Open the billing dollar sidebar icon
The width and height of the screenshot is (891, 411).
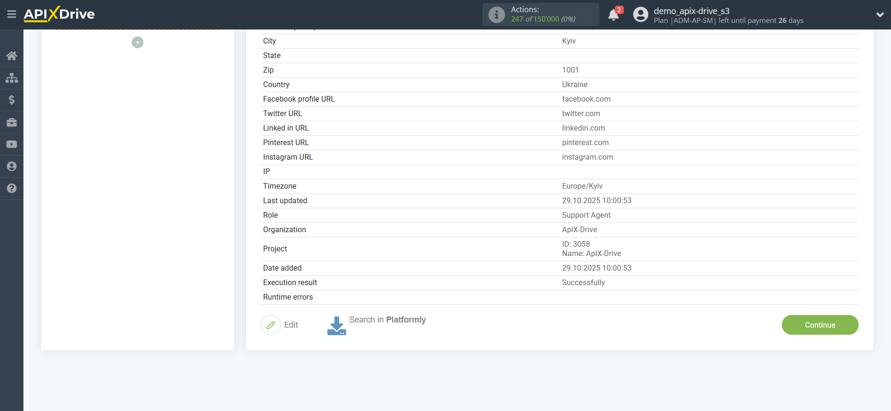tap(12, 100)
